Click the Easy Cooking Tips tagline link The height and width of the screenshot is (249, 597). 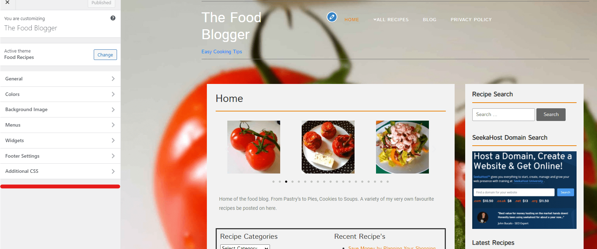(222, 51)
